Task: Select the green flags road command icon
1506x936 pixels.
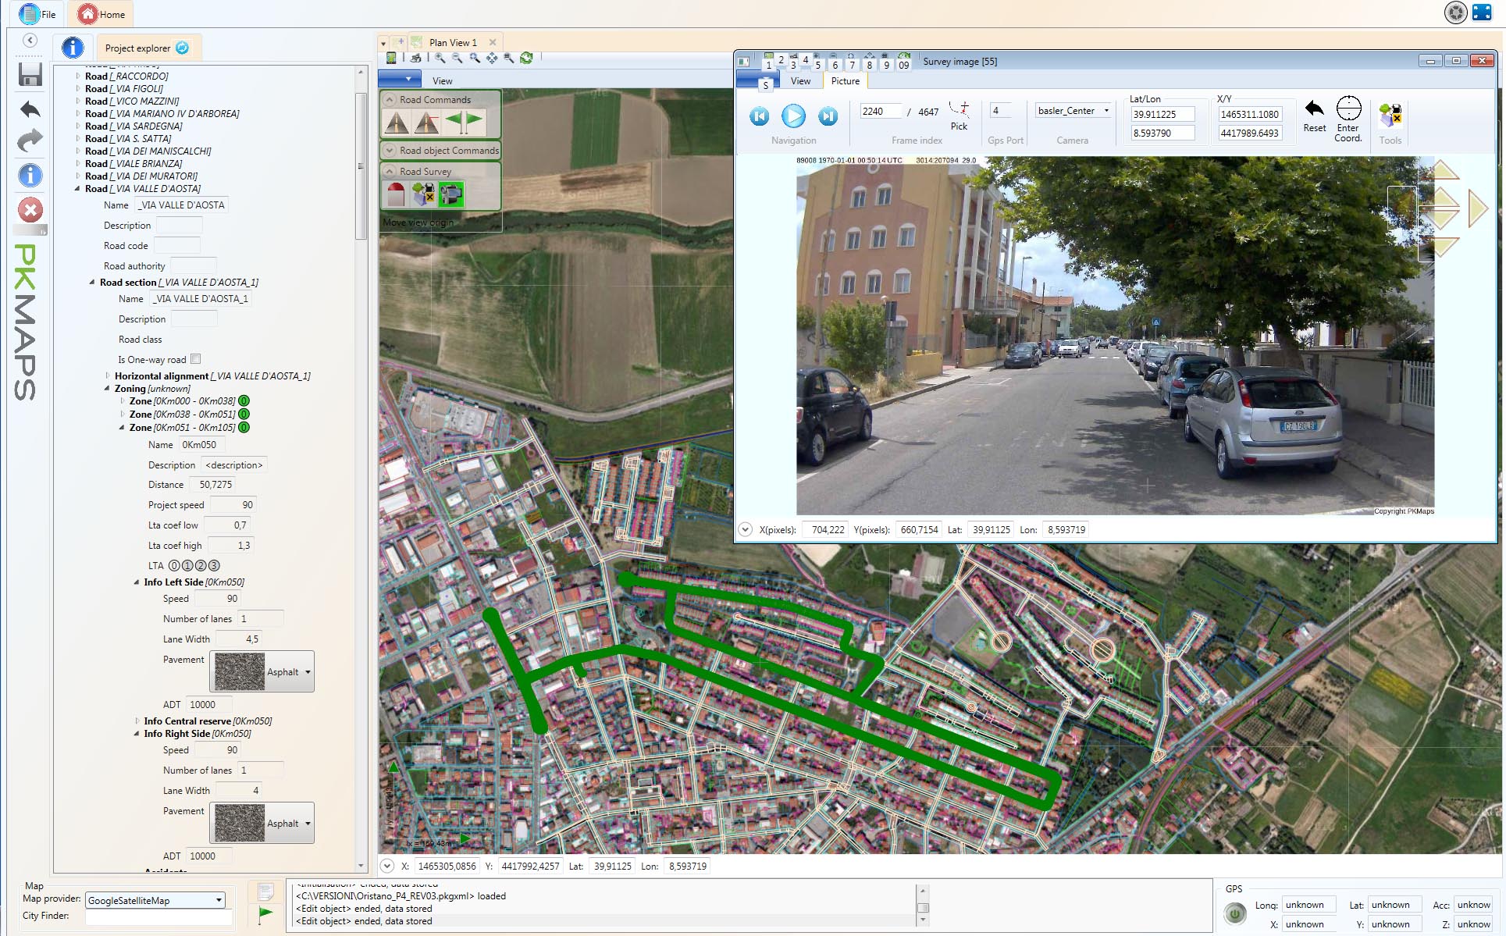Action: pyautogui.click(x=465, y=123)
